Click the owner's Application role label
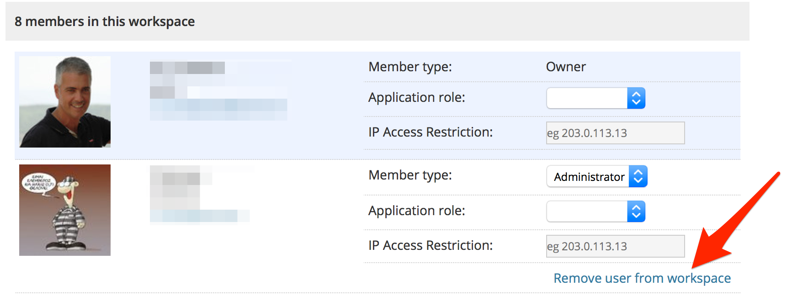 (x=416, y=97)
